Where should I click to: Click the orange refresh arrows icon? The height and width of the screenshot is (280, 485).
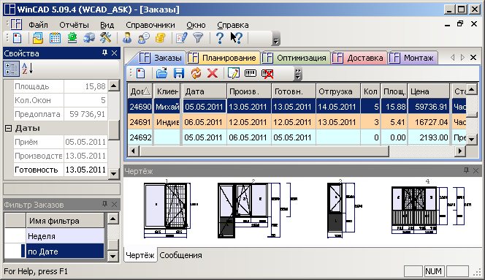(x=196, y=73)
